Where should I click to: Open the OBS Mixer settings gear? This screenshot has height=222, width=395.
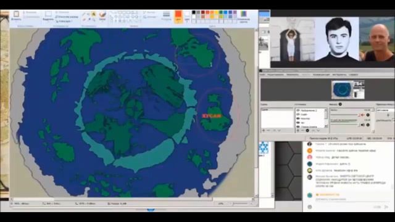(340, 104)
